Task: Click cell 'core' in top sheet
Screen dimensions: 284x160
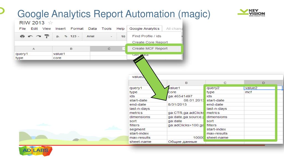Action: (71, 58)
